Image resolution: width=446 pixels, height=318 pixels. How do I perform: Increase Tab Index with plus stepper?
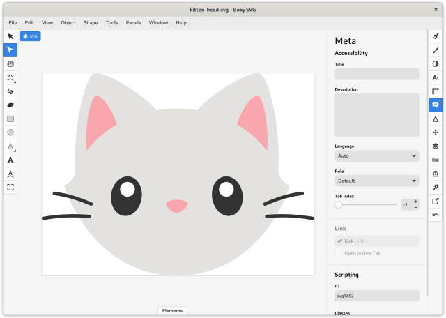pos(416,202)
